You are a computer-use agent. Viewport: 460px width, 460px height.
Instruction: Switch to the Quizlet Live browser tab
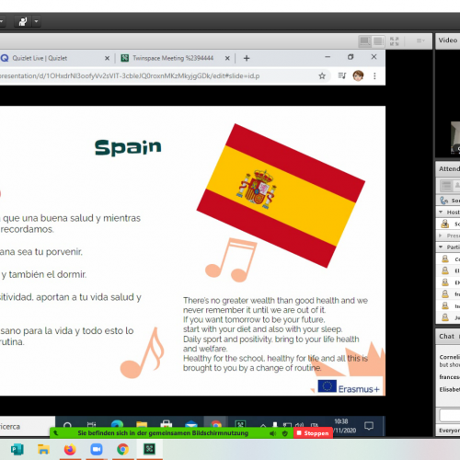click(40, 58)
